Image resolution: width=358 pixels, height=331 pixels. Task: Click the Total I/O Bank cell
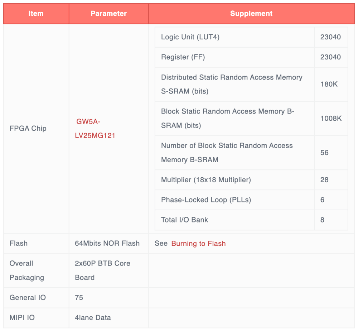[184, 220]
